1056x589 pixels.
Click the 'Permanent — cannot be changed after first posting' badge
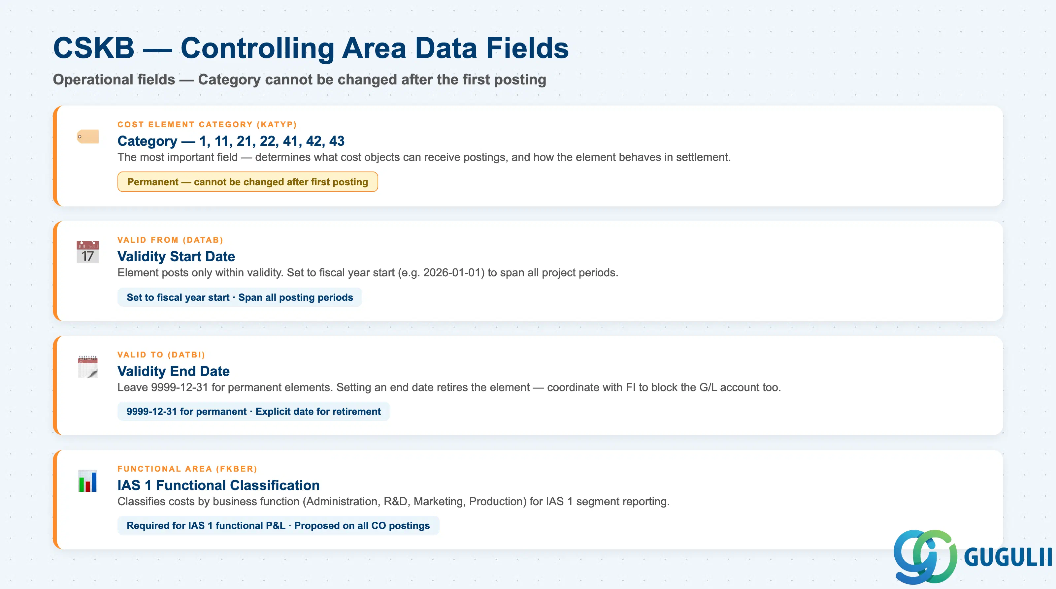click(247, 182)
